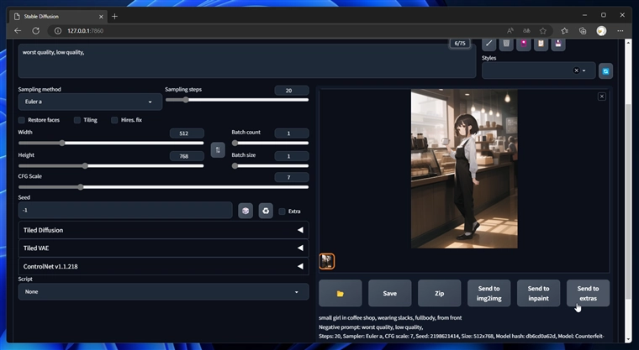Click the Batch count number field
This screenshot has height=350, width=639.
point(292,133)
